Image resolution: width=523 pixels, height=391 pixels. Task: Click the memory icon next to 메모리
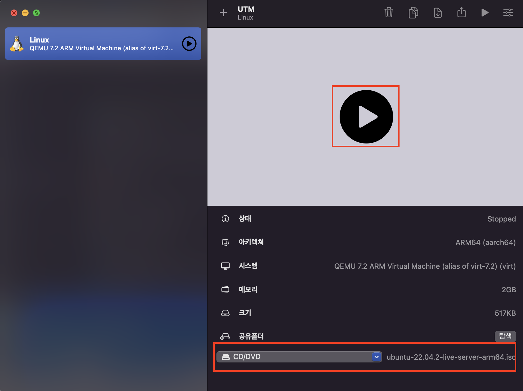pos(225,289)
